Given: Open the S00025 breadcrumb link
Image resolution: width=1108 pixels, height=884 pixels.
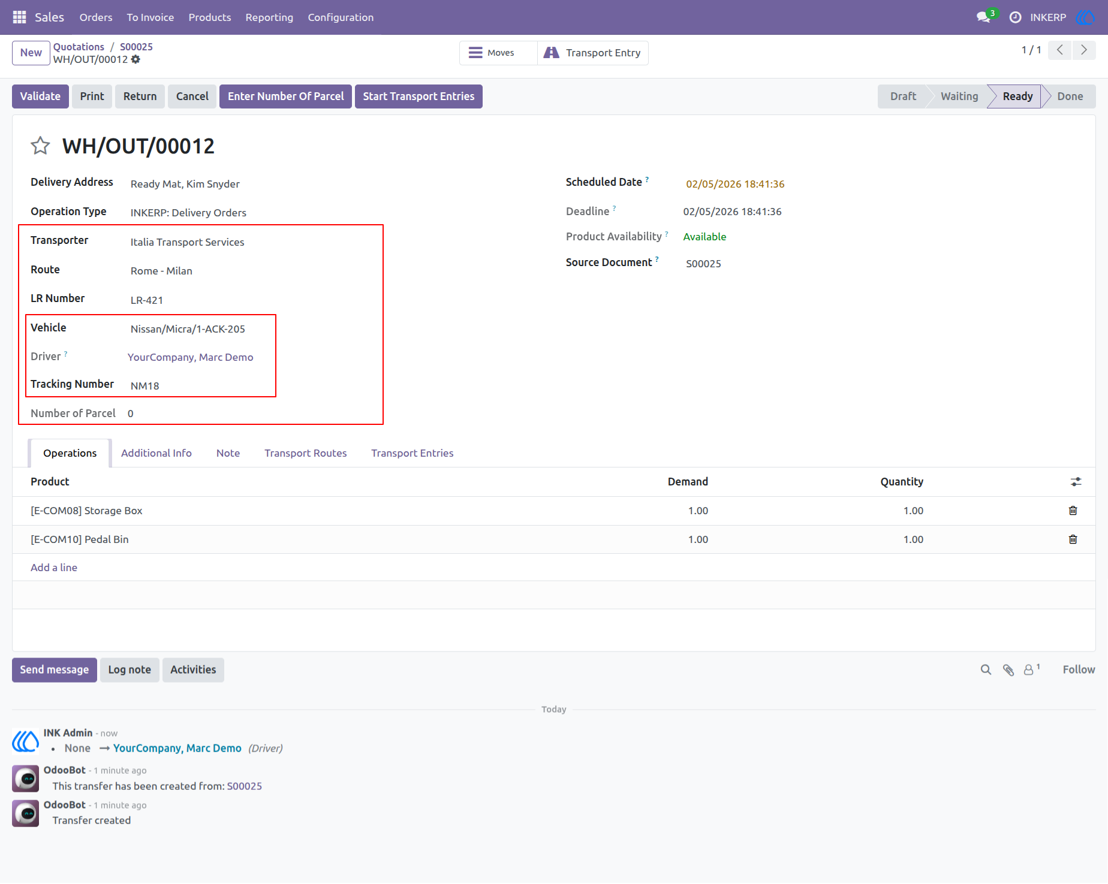Looking at the screenshot, I should point(136,47).
